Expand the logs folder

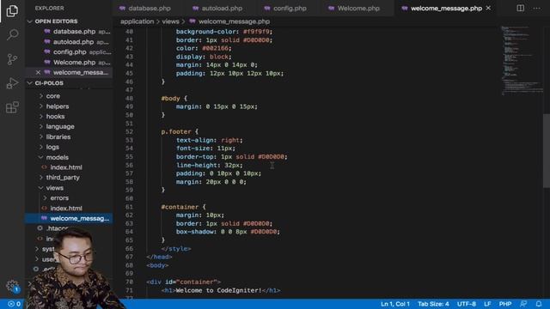point(52,147)
